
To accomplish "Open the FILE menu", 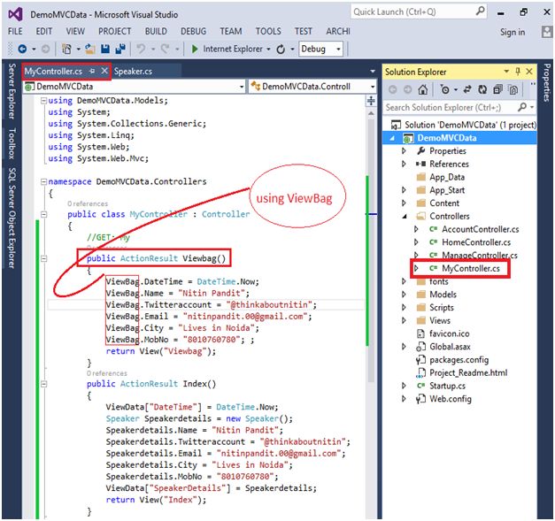I will pyautogui.click(x=15, y=32).
